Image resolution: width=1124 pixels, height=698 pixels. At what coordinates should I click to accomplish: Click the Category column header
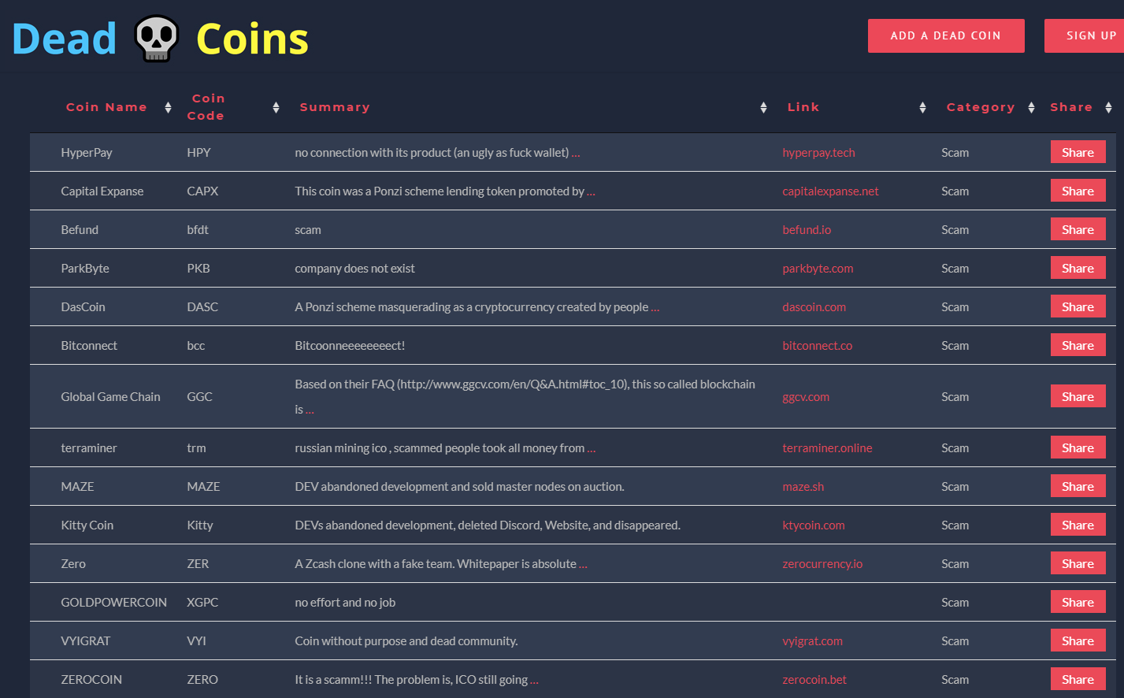[981, 107]
